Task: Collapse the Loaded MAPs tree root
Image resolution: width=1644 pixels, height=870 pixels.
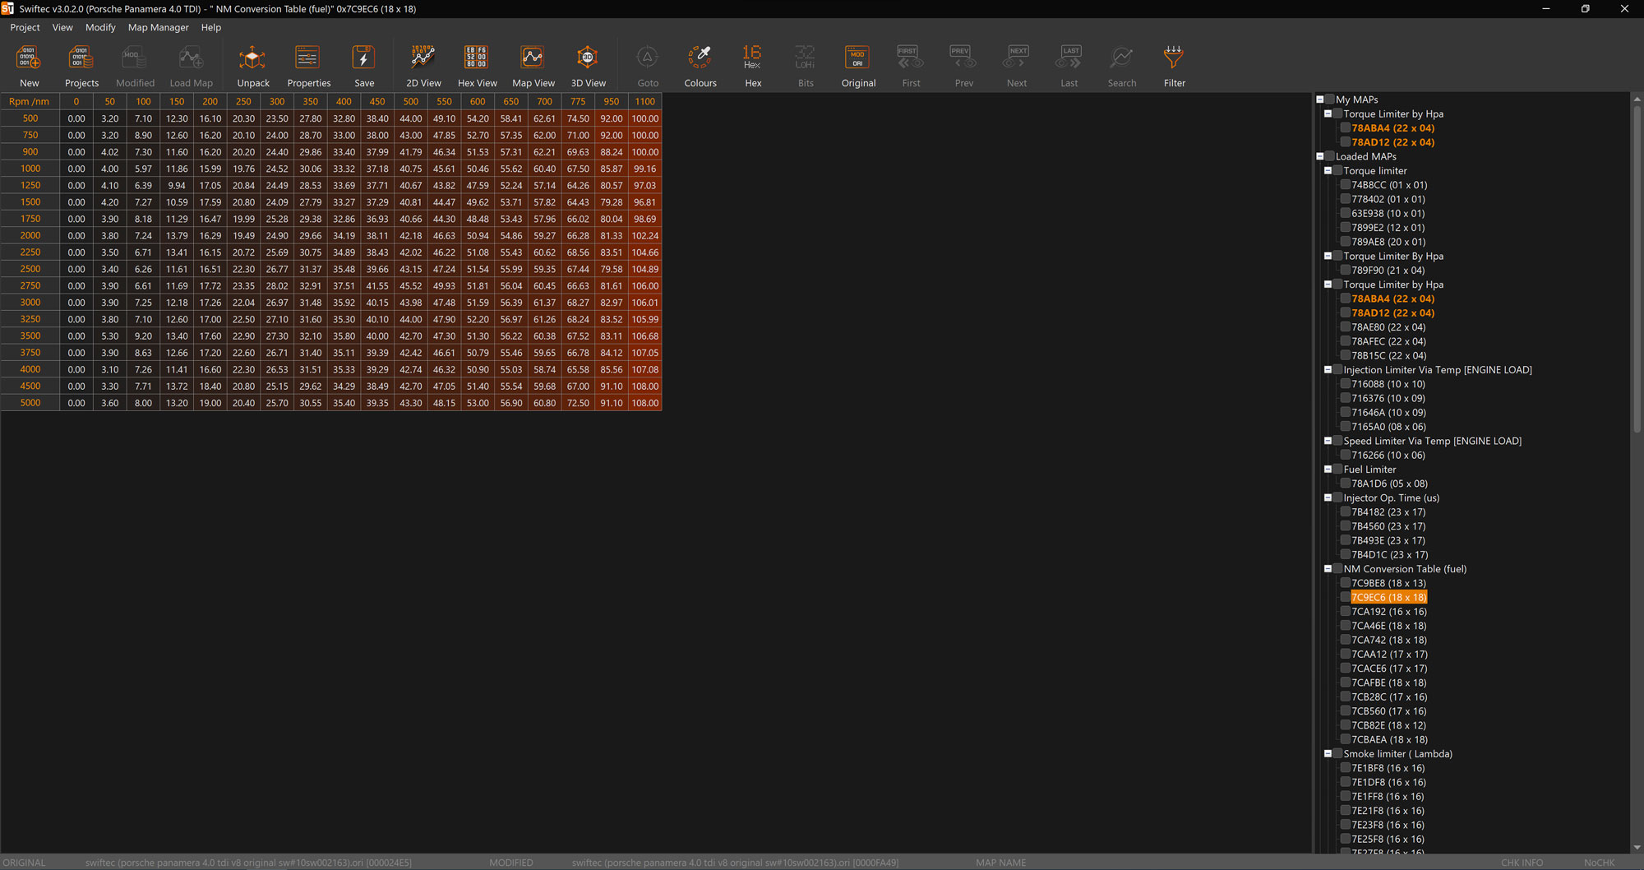Action: tap(1320, 156)
